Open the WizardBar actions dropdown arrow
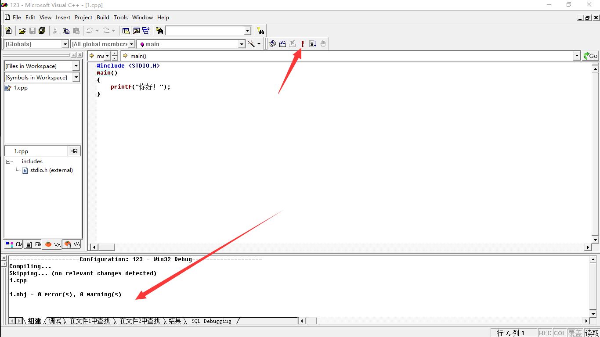This screenshot has width=600, height=337. pos(259,44)
